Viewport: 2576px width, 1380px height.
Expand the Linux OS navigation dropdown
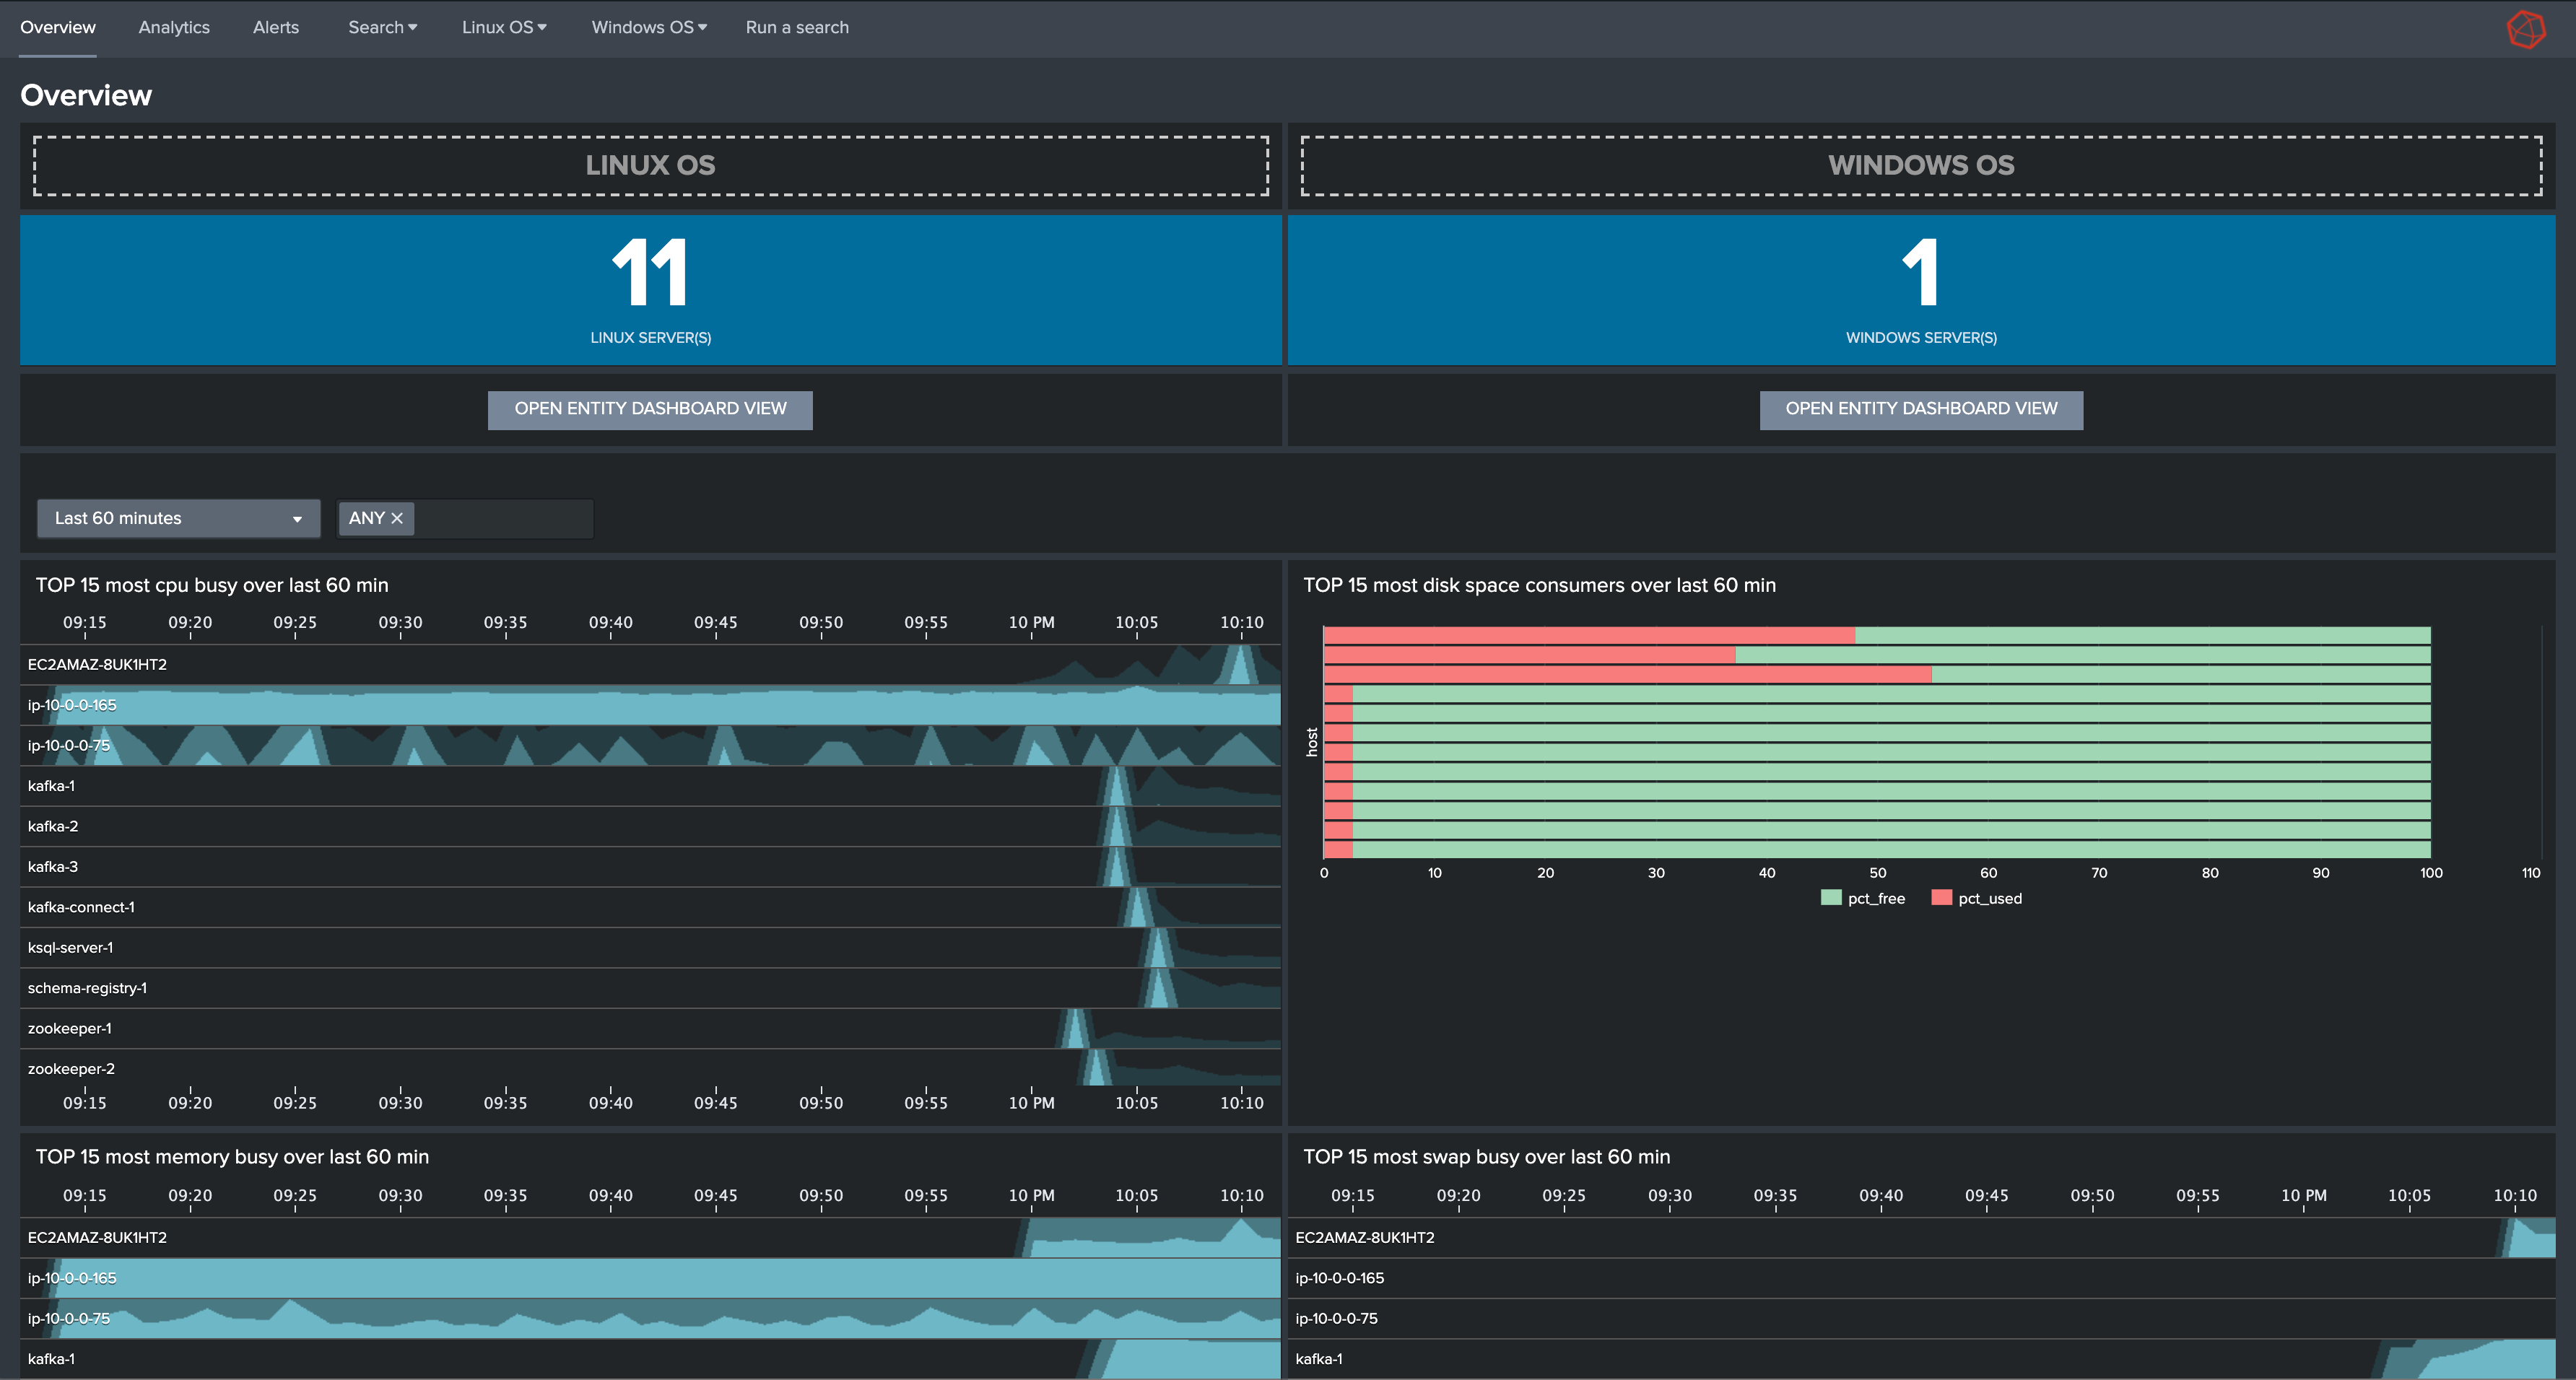503,28
